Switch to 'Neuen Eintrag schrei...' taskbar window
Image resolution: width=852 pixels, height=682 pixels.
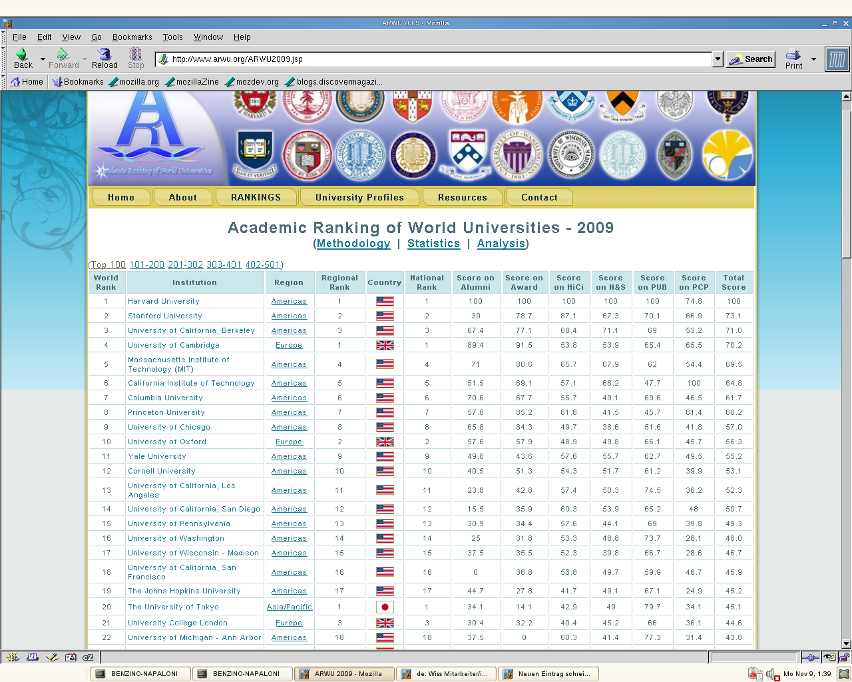pyautogui.click(x=548, y=674)
